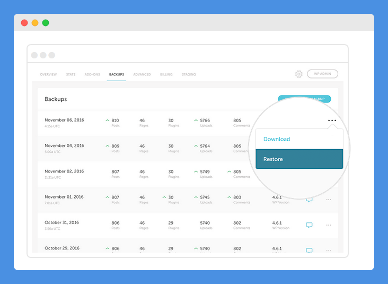388x284 pixels.
Task: Open the three-dot menu for November 06 backup
Action: (332, 121)
